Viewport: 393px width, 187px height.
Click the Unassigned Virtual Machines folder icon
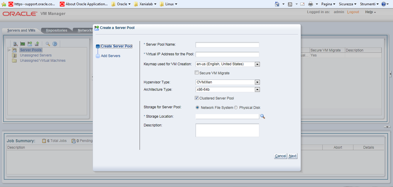point(14,61)
